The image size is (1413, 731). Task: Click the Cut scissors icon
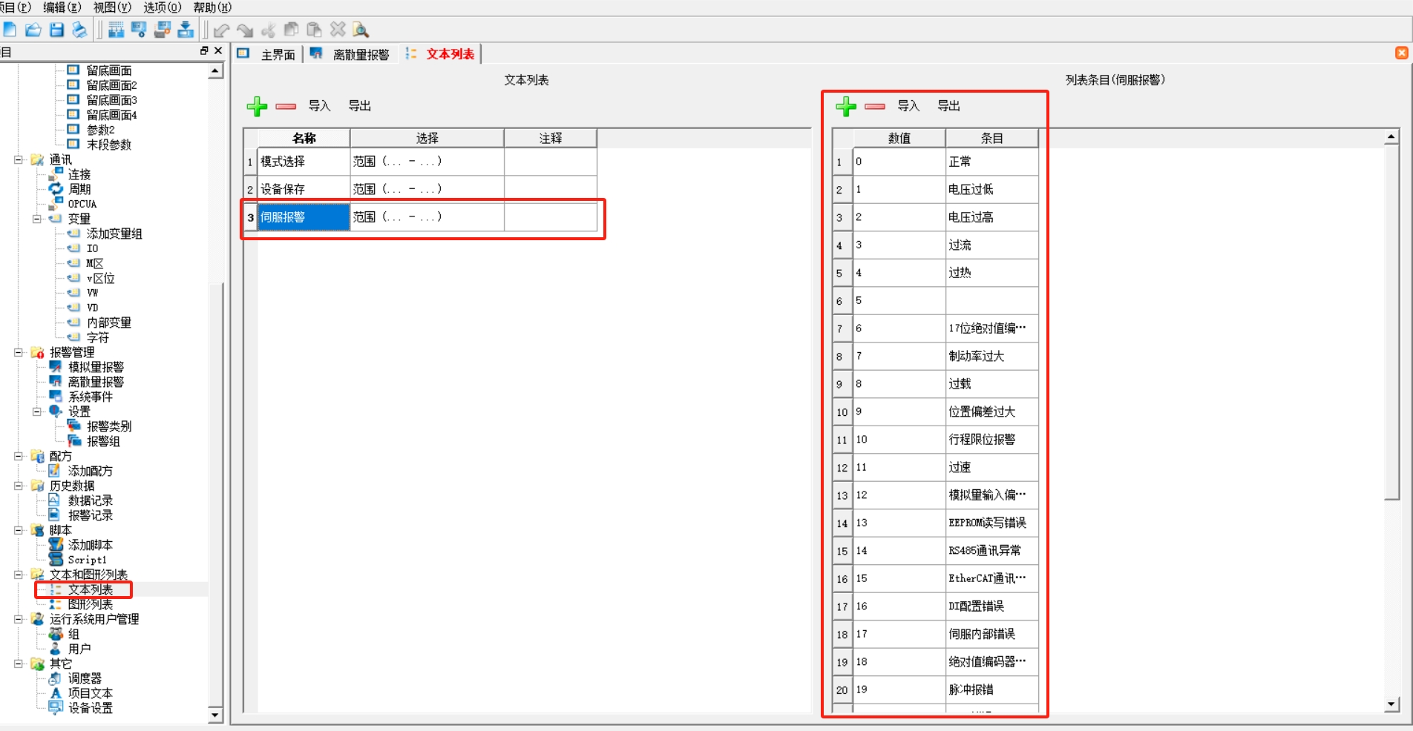(269, 30)
